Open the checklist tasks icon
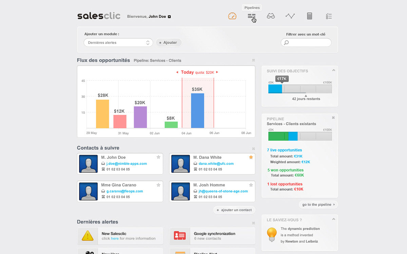407x254 pixels. [329, 16]
